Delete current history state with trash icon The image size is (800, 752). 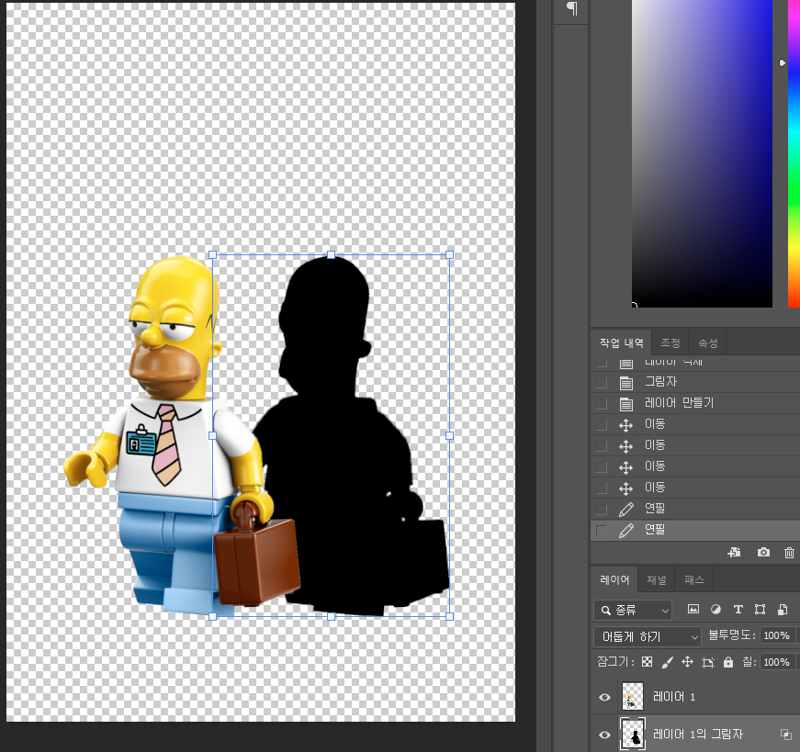[789, 553]
